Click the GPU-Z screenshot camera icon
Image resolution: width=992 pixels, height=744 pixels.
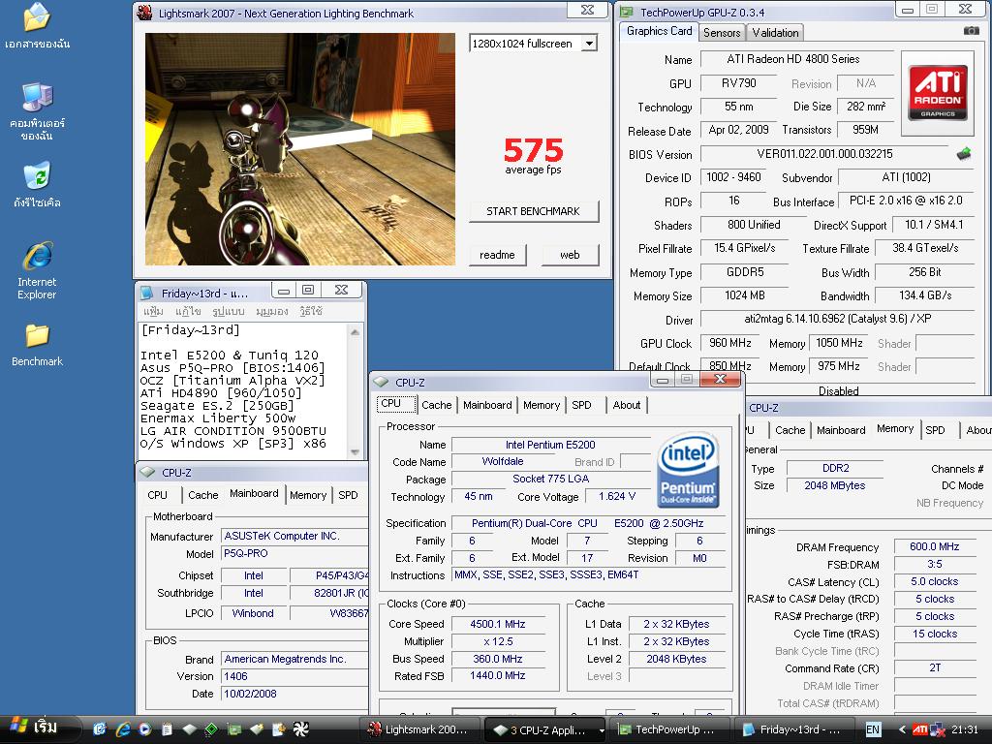tap(971, 31)
